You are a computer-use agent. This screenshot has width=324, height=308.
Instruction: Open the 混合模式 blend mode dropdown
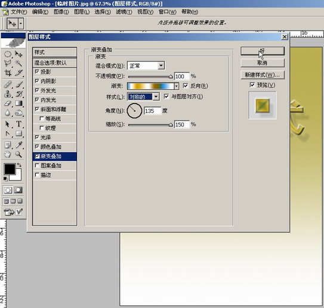point(161,66)
